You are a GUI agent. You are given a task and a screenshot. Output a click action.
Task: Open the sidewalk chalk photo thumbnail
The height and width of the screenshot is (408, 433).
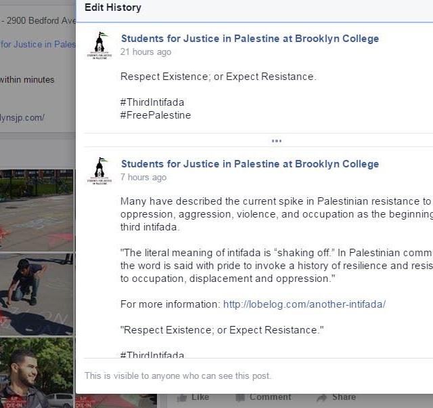(x=37, y=210)
